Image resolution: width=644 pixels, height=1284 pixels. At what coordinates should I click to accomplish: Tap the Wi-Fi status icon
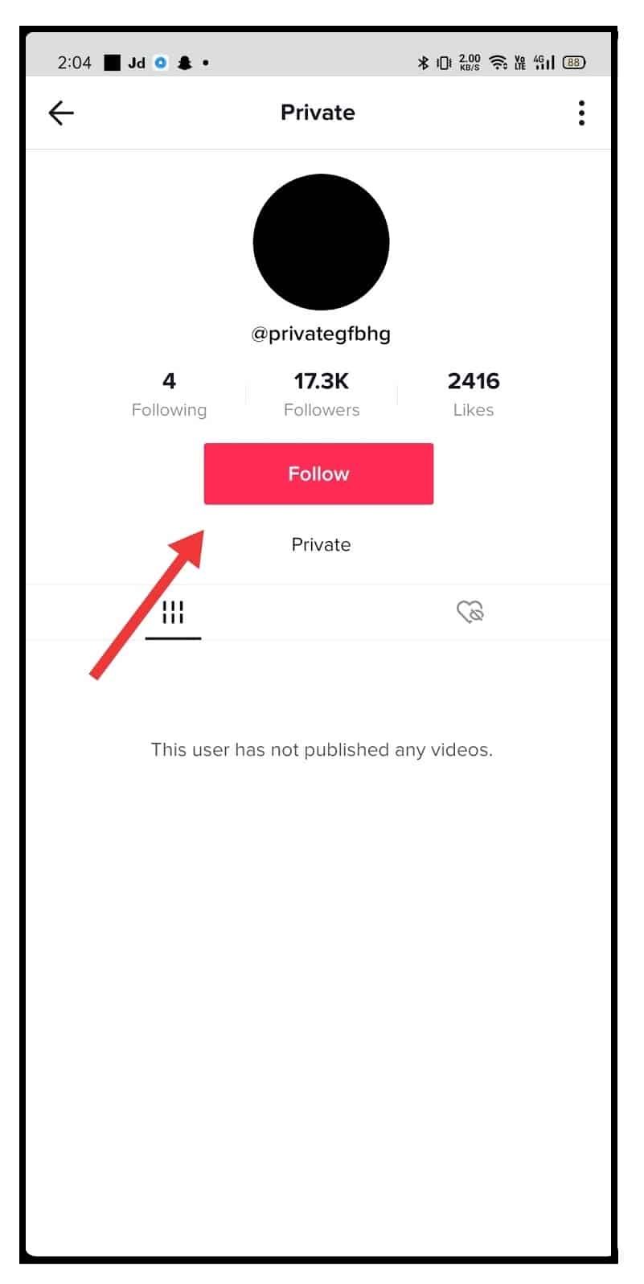tap(498, 63)
